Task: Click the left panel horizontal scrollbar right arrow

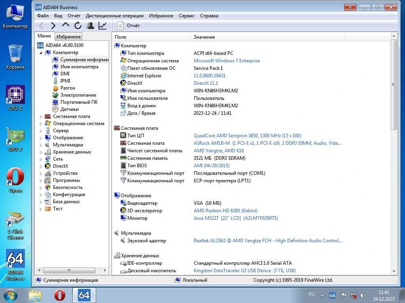Action: (x=105, y=270)
